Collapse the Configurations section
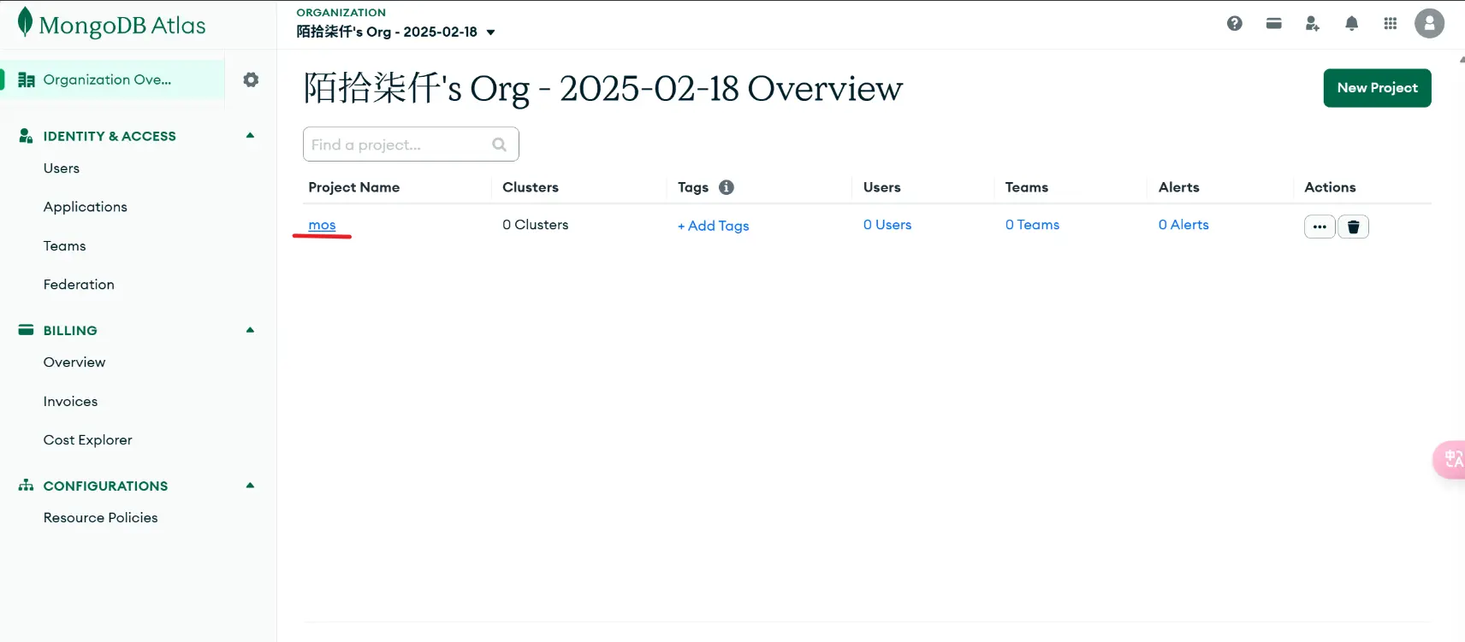1465x642 pixels. 250,486
